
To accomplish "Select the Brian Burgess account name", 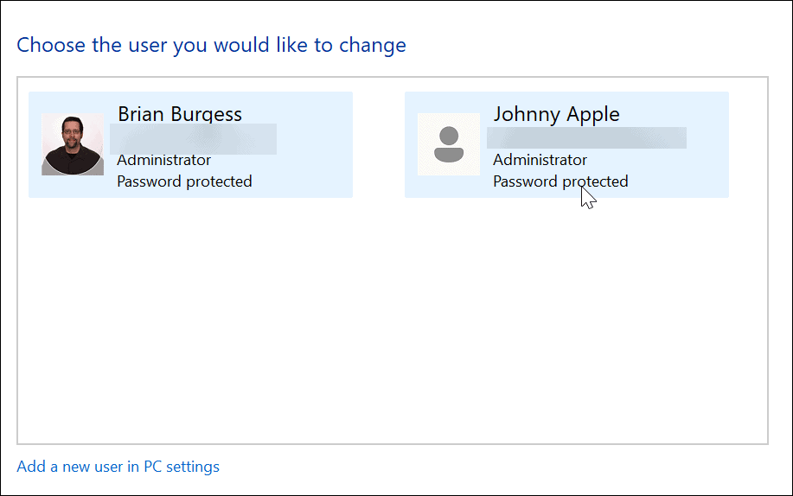I will [x=180, y=114].
